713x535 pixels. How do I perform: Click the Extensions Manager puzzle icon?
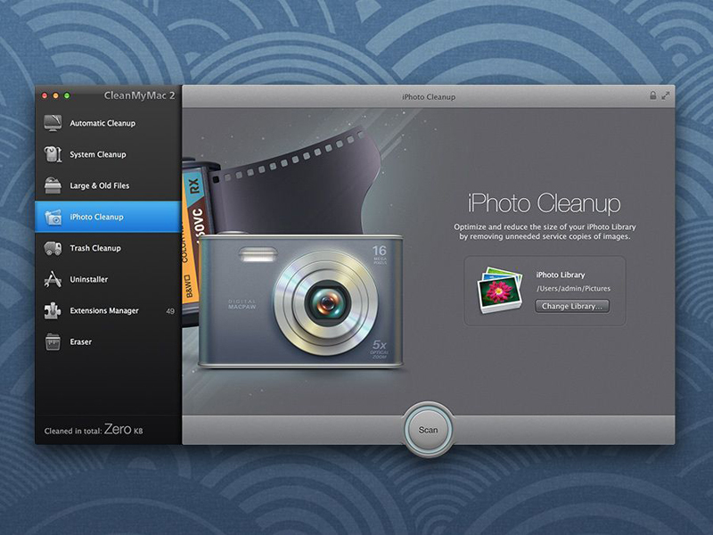click(x=53, y=310)
